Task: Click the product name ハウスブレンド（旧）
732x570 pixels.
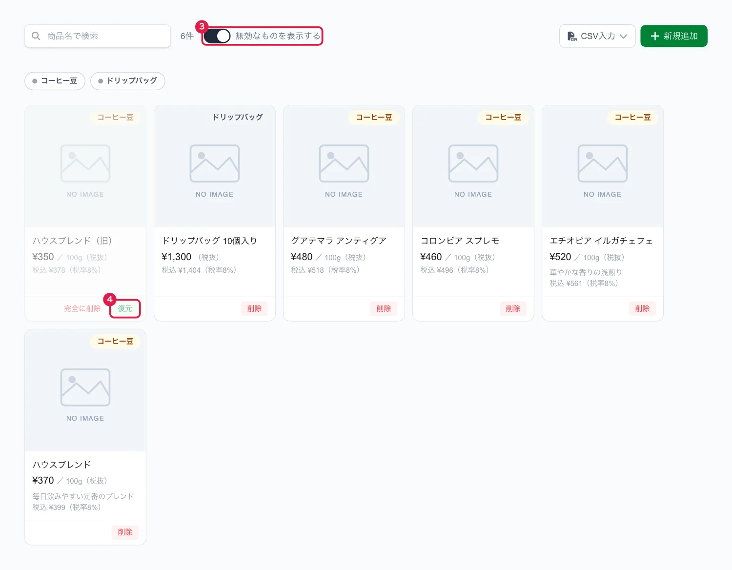Action: [72, 241]
